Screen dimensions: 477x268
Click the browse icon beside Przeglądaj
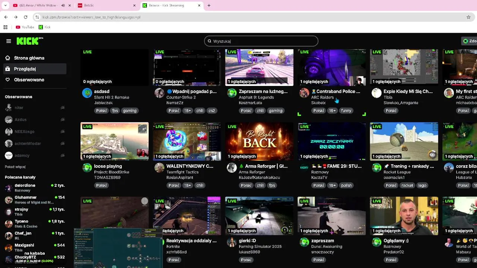pyautogui.click(x=7, y=69)
